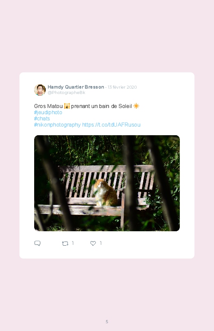This screenshot has height=331, width=214.
Task: Click the sun emoji in tweet
Action: coord(136,106)
